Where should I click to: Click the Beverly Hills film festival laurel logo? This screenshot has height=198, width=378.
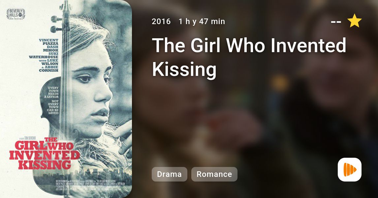pyautogui.click(x=16, y=14)
